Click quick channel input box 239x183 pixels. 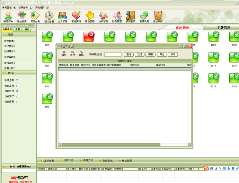(x=19, y=171)
